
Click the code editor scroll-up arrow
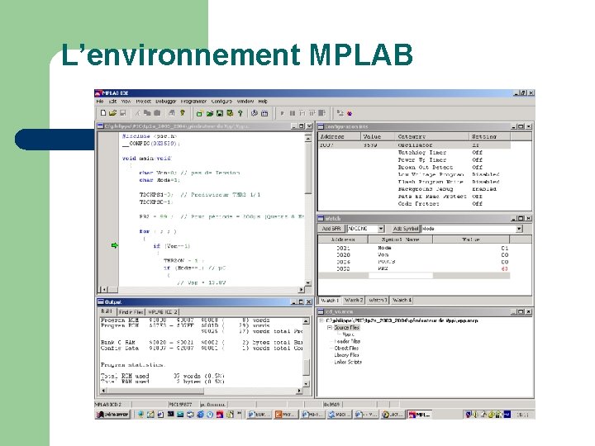tap(307, 139)
